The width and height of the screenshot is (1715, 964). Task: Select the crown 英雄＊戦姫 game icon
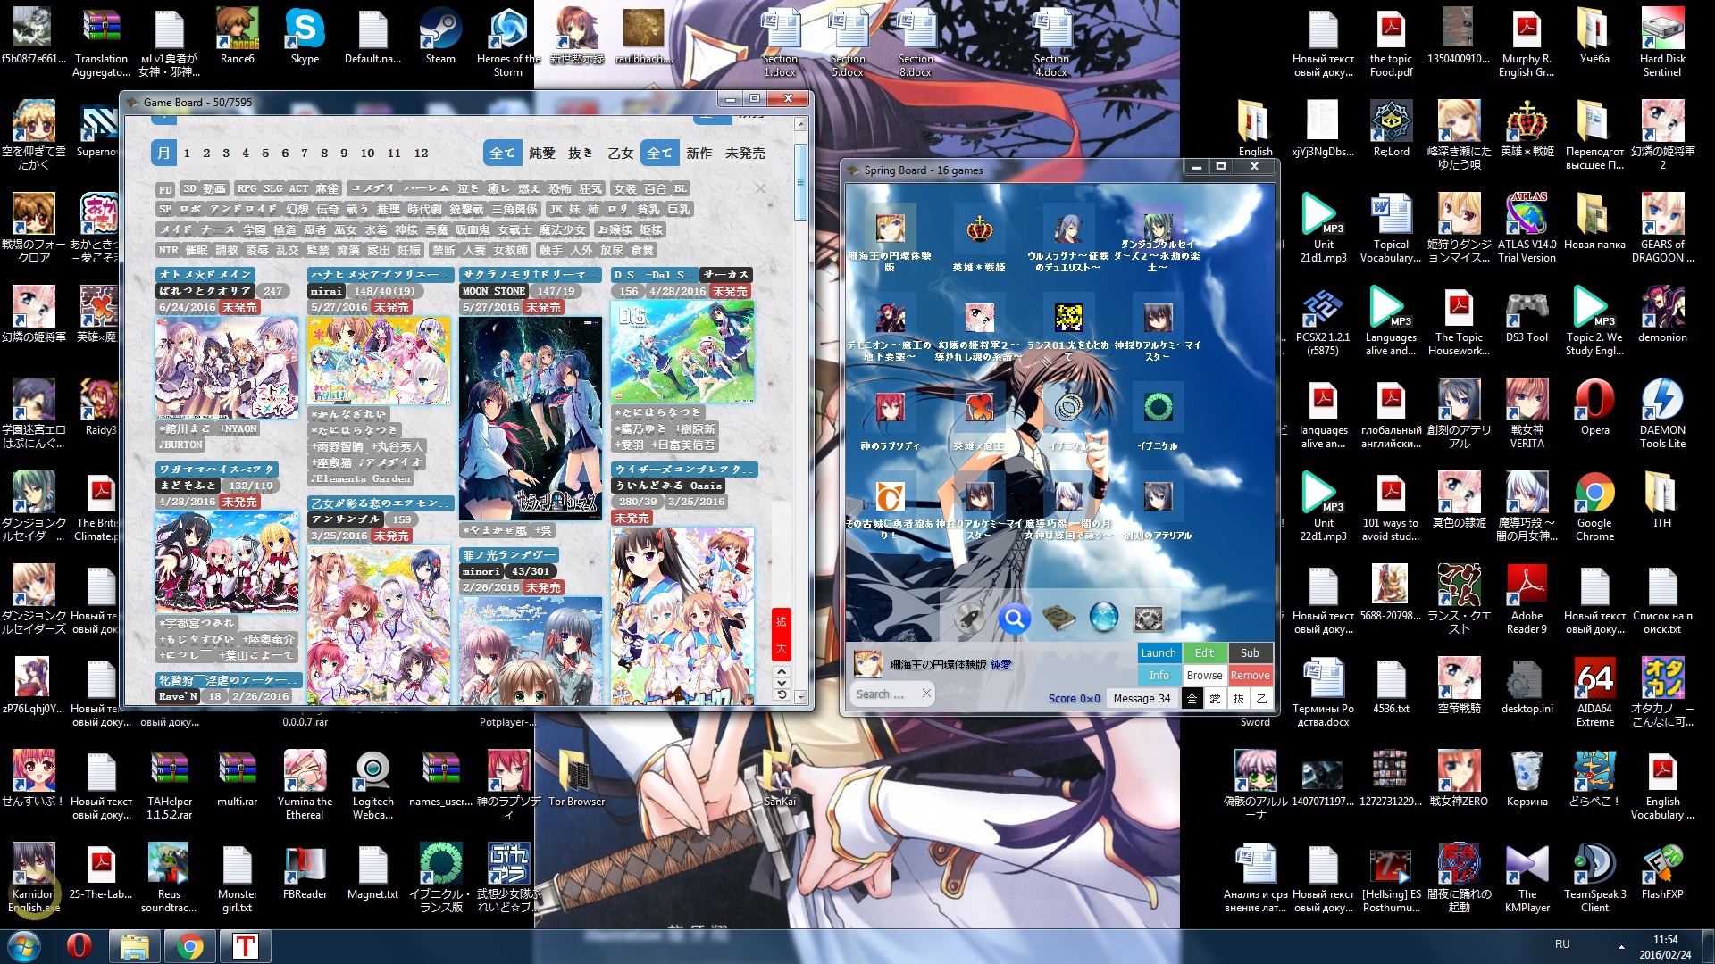980,229
